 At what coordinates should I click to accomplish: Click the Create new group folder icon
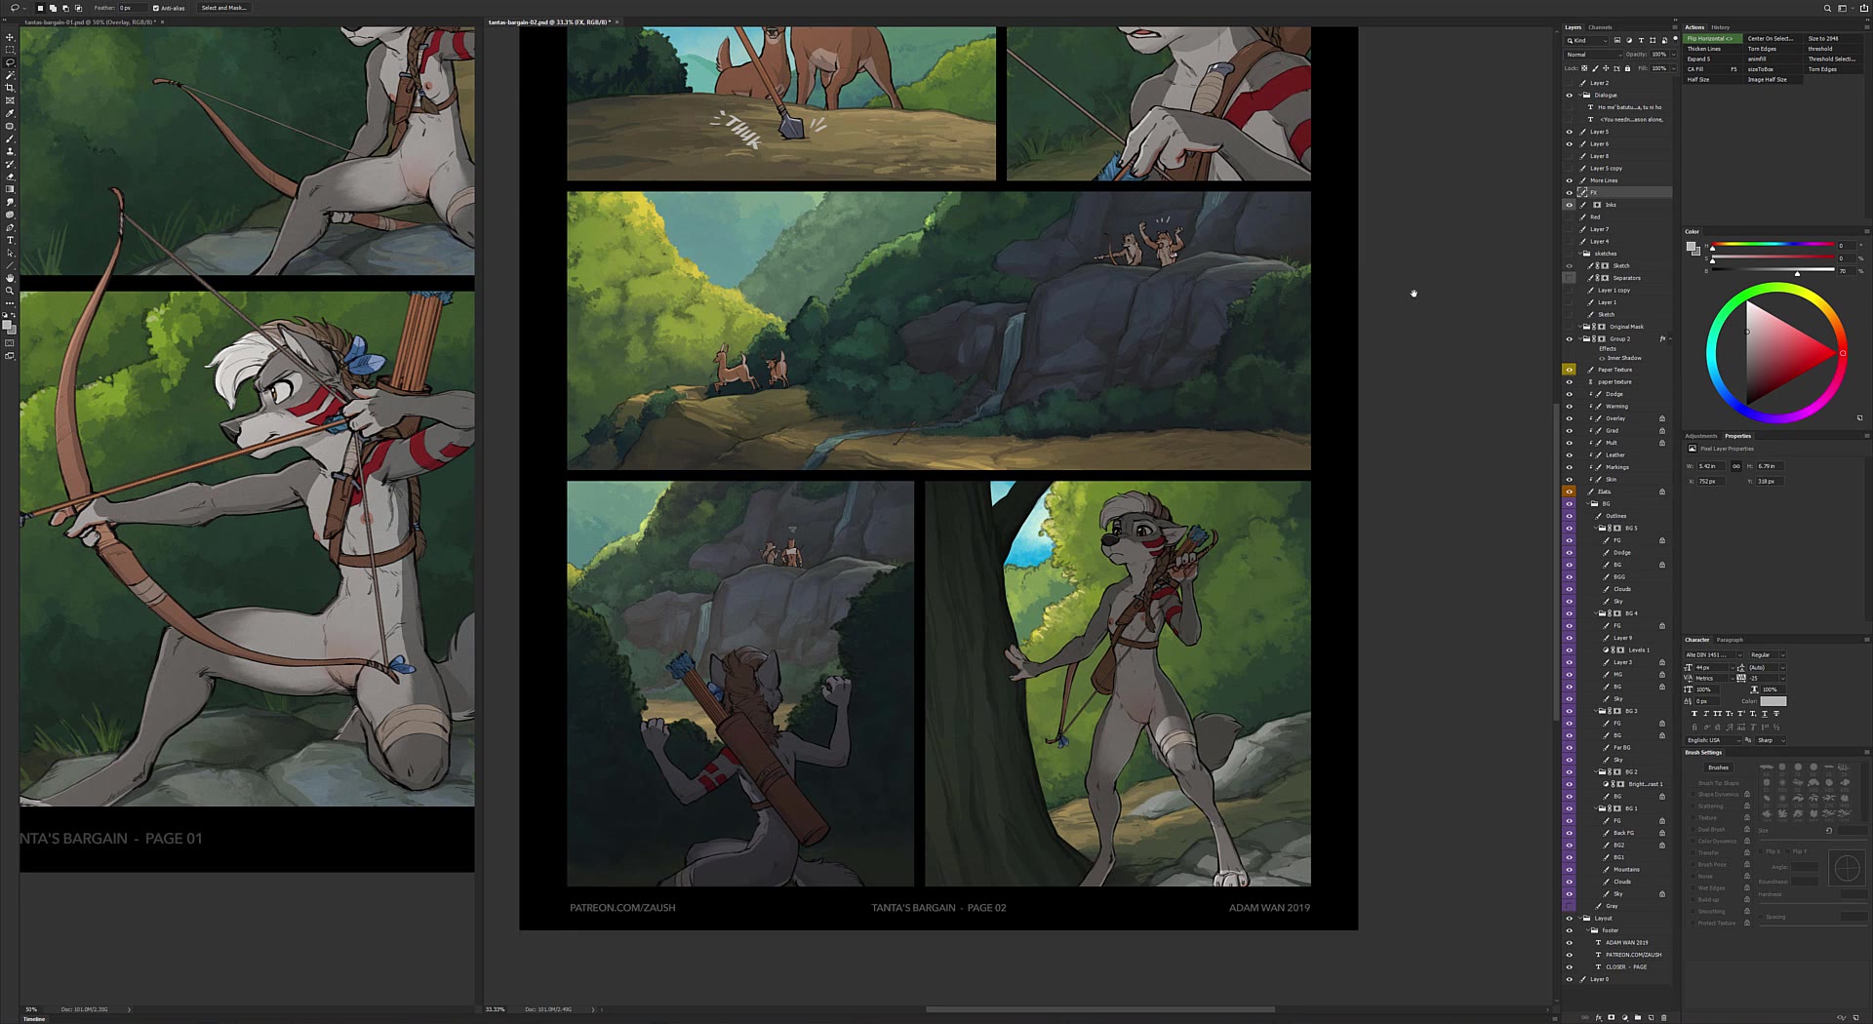[1638, 1017]
